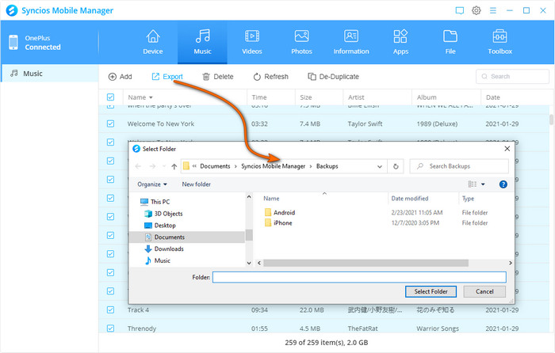Select the iPhone folder
Viewport: 555px width, 353px height.
pos(278,223)
